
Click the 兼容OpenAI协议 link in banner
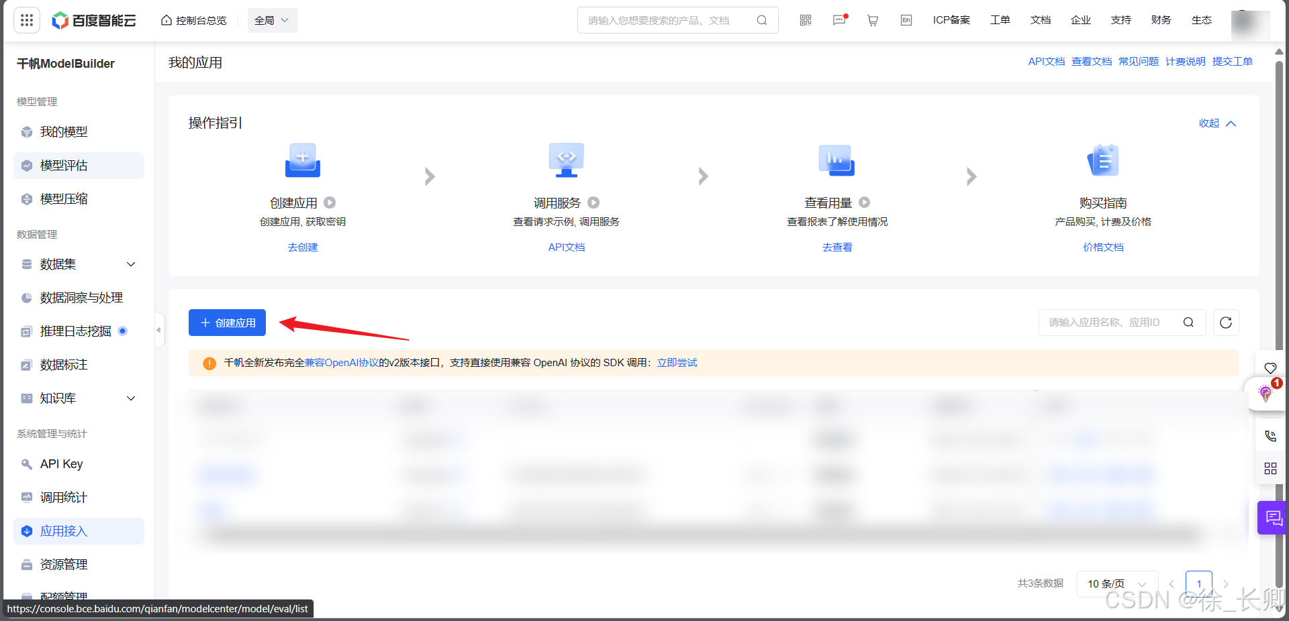tap(342, 363)
